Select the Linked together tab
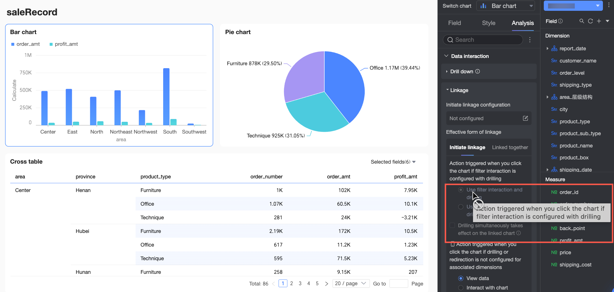 point(510,147)
